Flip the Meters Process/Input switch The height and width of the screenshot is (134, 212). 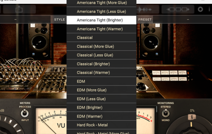pos(25,113)
